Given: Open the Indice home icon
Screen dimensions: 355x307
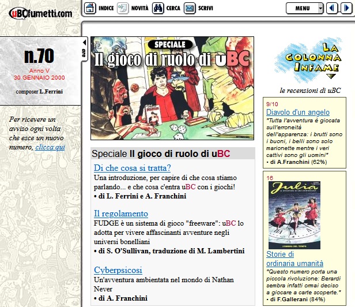Looking at the screenshot, I should [x=90, y=8].
